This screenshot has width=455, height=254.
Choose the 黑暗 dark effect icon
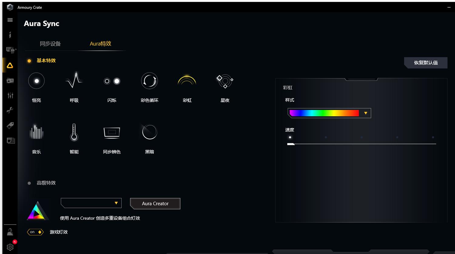150,132
